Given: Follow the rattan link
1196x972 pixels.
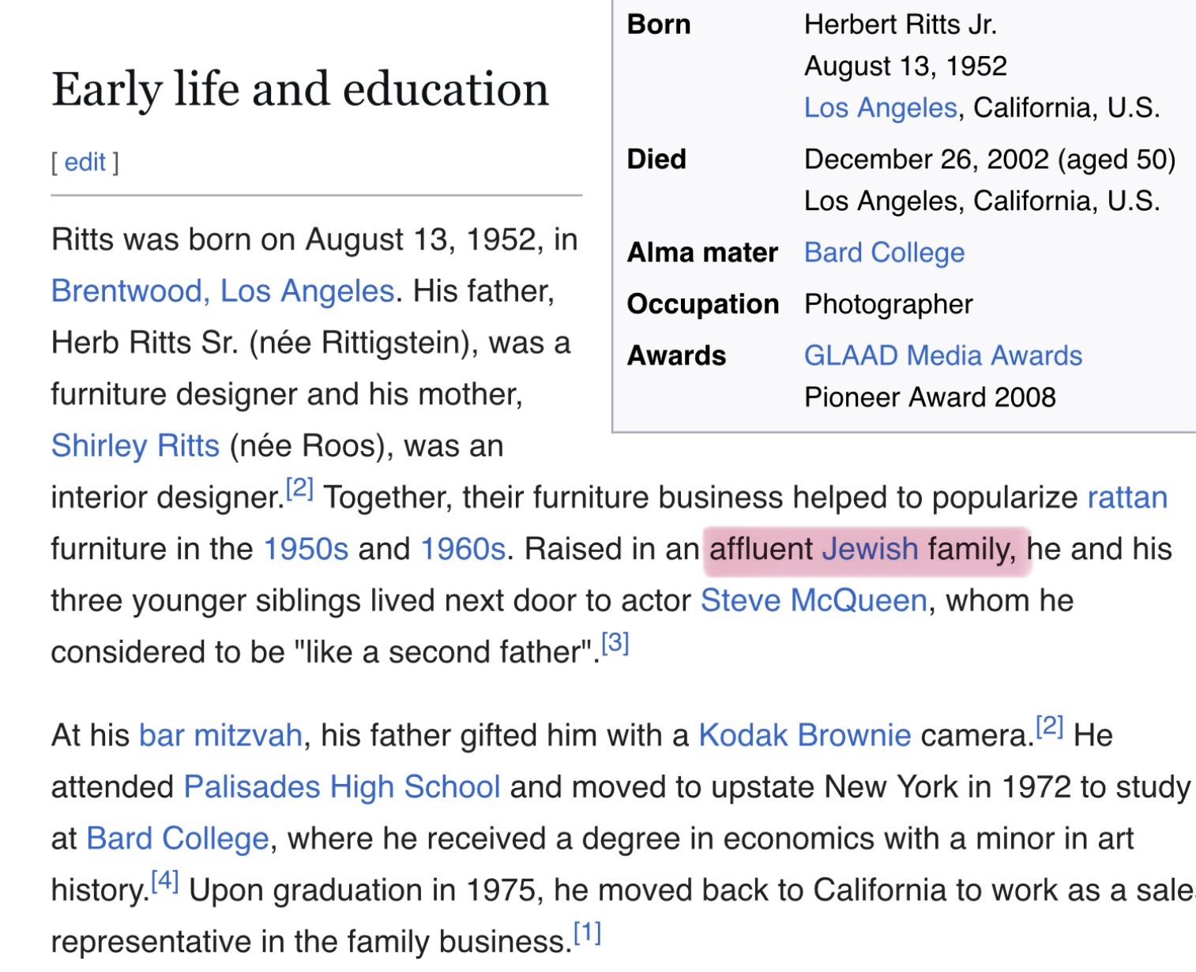Looking at the screenshot, I should point(1127,498).
